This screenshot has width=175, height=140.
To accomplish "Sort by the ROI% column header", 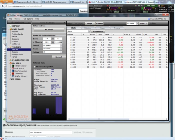I will click(x=93, y=34).
